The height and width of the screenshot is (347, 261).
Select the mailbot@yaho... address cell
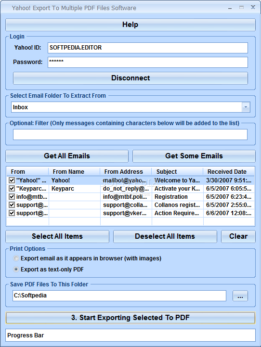tap(126, 180)
